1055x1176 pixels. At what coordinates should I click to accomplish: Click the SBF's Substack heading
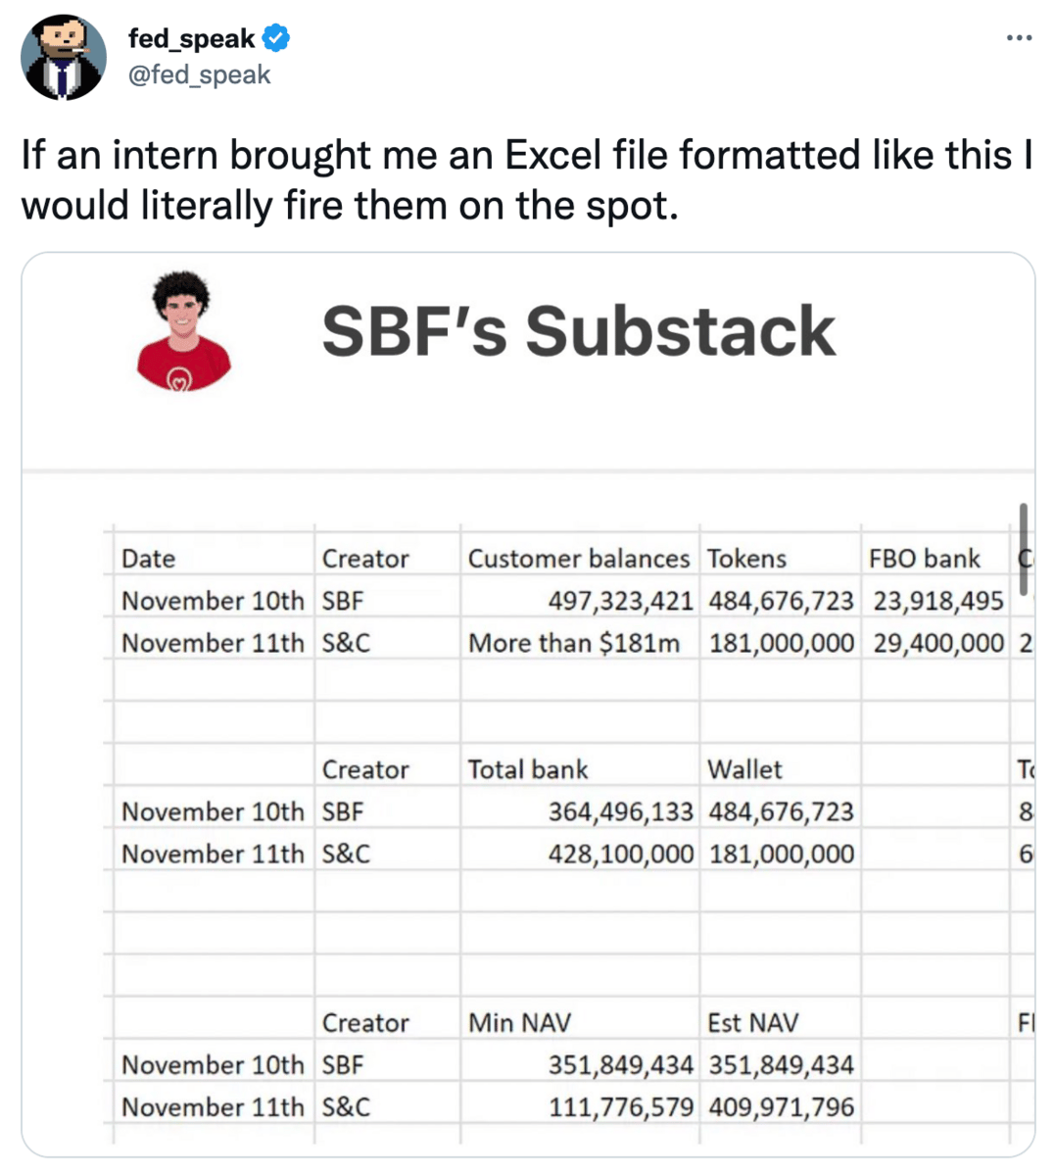point(578,330)
